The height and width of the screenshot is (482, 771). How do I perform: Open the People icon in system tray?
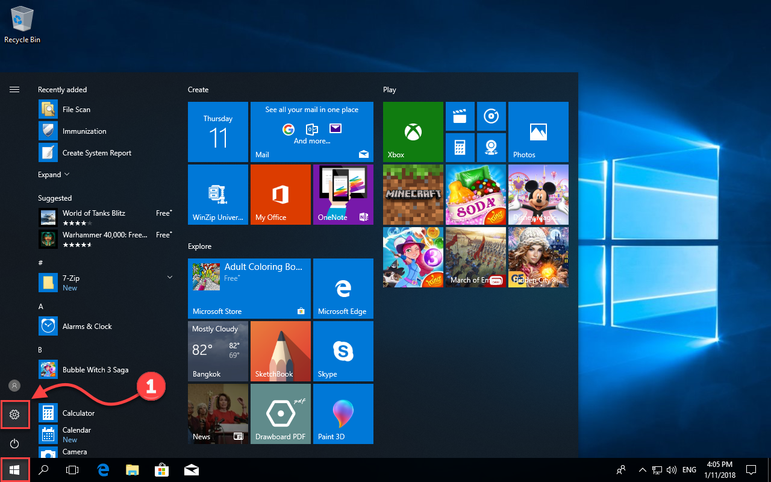(x=621, y=470)
